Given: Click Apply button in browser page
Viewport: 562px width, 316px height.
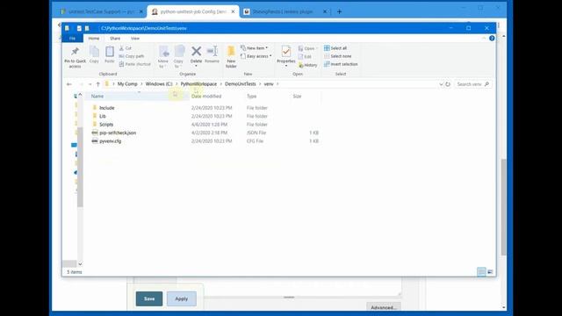Looking at the screenshot, I should coord(182,298).
